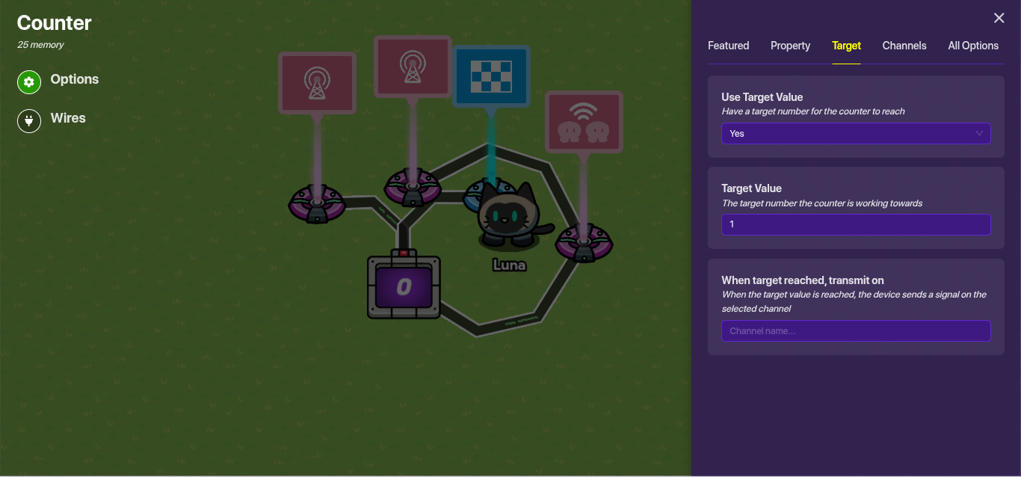Click the second red antenna device sign

(x=413, y=67)
